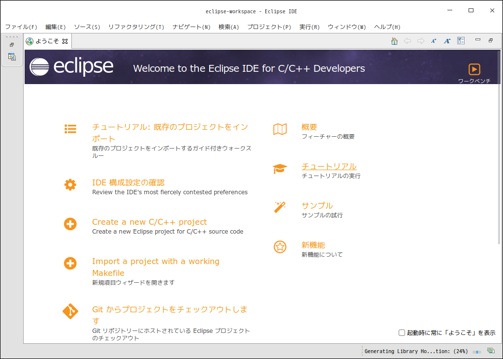Restore the minimized left panel stack
The width and height of the screenshot is (503, 359).
[12, 45]
